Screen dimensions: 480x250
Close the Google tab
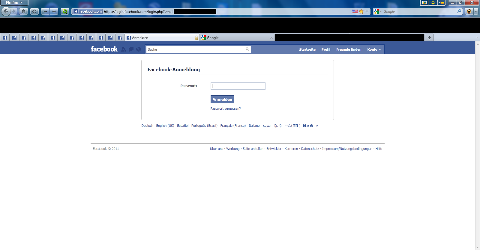271,38
